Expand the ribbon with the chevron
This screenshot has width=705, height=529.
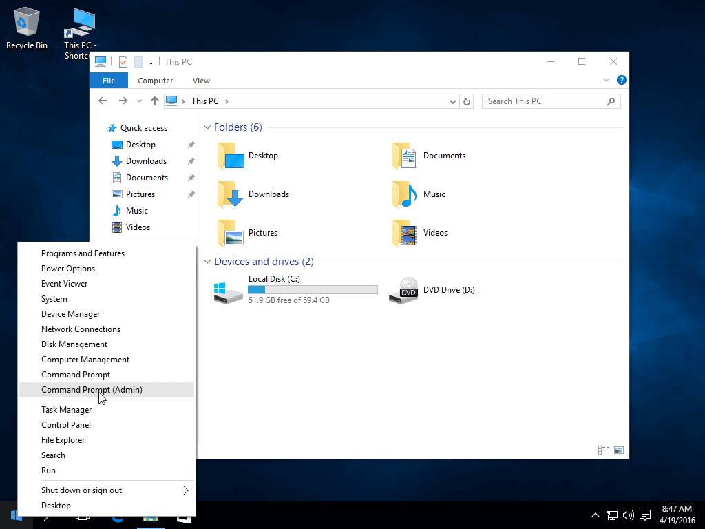(x=607, y=81)
